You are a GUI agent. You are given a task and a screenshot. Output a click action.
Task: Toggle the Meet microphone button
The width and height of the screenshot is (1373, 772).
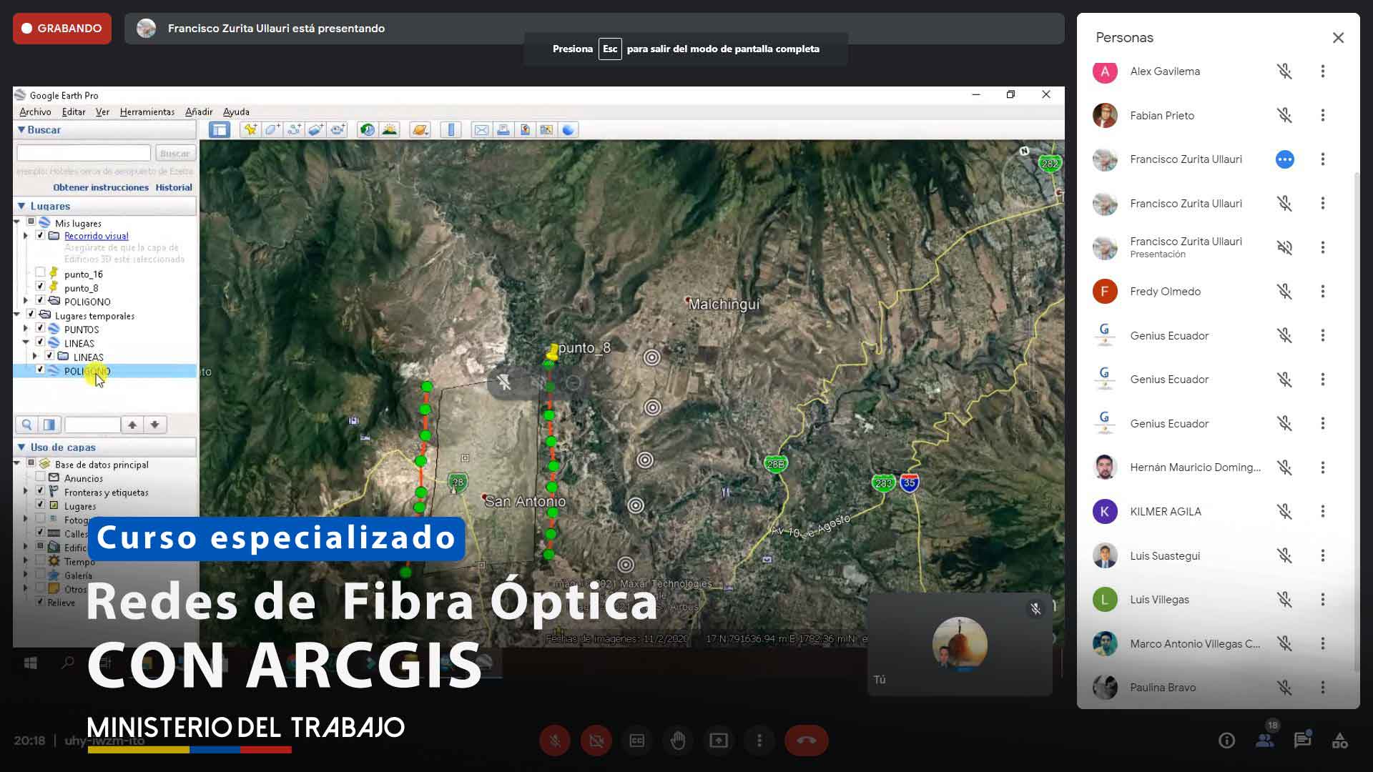pos(555,741)
